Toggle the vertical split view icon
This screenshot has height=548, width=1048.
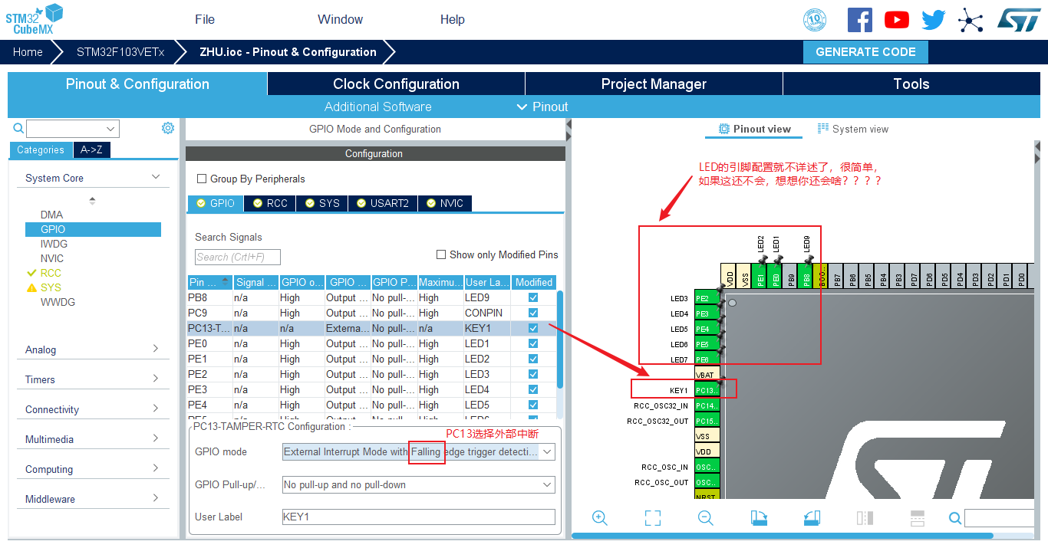click(865, 518)
